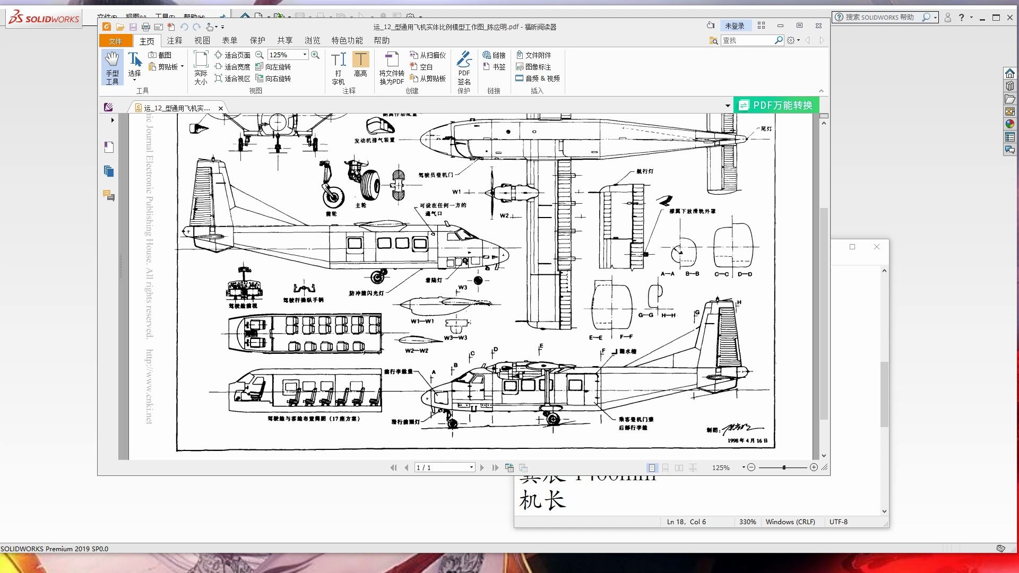
Task: Expand the quick access toolbar customize arrow
Action: coord(223,27)
